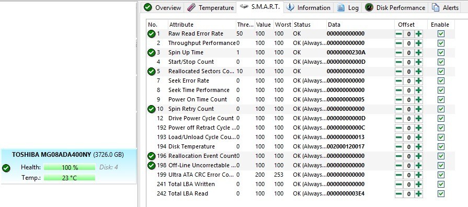The width and height of the screenshot is (468, 207).
Task: Decrease offset for Raw Read Error Rate
Action: [399, 33]
